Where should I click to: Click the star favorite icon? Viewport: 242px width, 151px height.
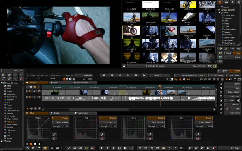click(x=84, y=79)
